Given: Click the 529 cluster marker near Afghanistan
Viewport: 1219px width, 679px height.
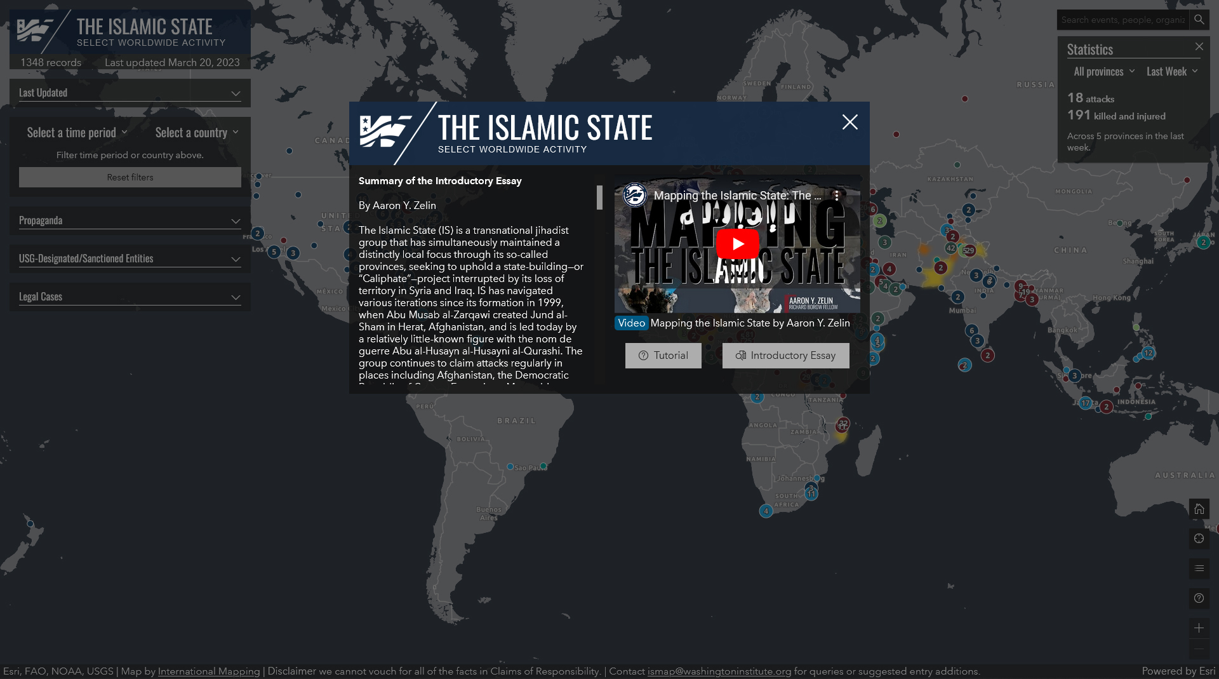Looking at the screenshot, I should click(968, 250).
